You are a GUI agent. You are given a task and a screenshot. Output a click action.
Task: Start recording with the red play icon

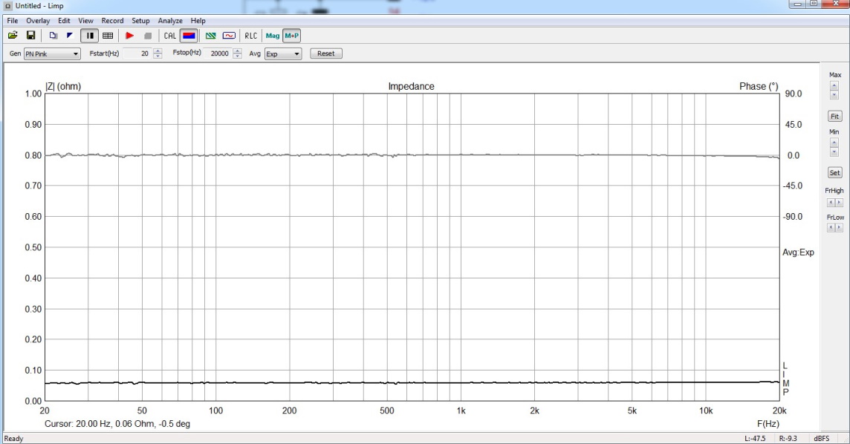pyautogui.click(x=129, y=36)
